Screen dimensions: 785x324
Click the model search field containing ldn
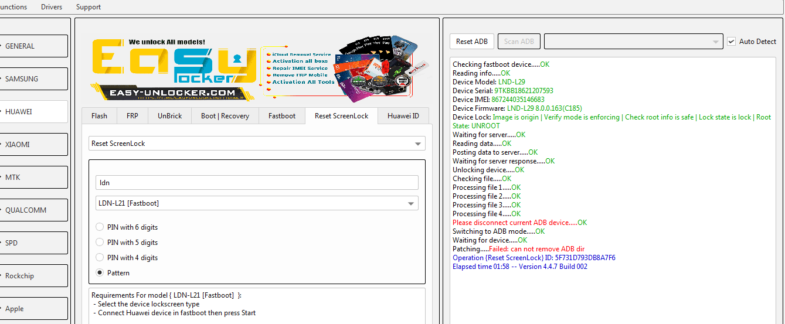pos(257,183)
